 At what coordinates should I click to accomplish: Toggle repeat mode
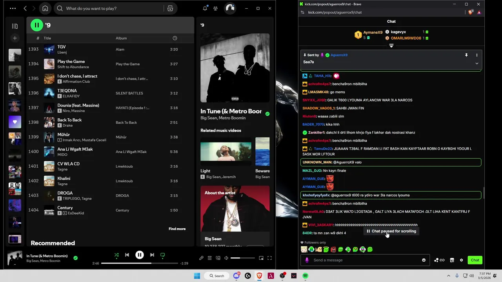coord(163,255)
